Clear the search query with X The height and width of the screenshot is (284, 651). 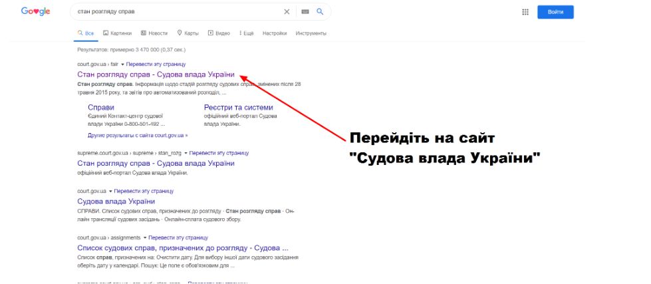tap(287, 12)
